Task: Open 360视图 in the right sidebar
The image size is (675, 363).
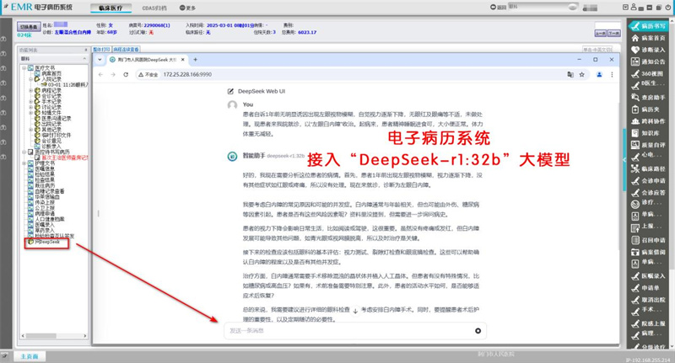Action: (648, 74)
